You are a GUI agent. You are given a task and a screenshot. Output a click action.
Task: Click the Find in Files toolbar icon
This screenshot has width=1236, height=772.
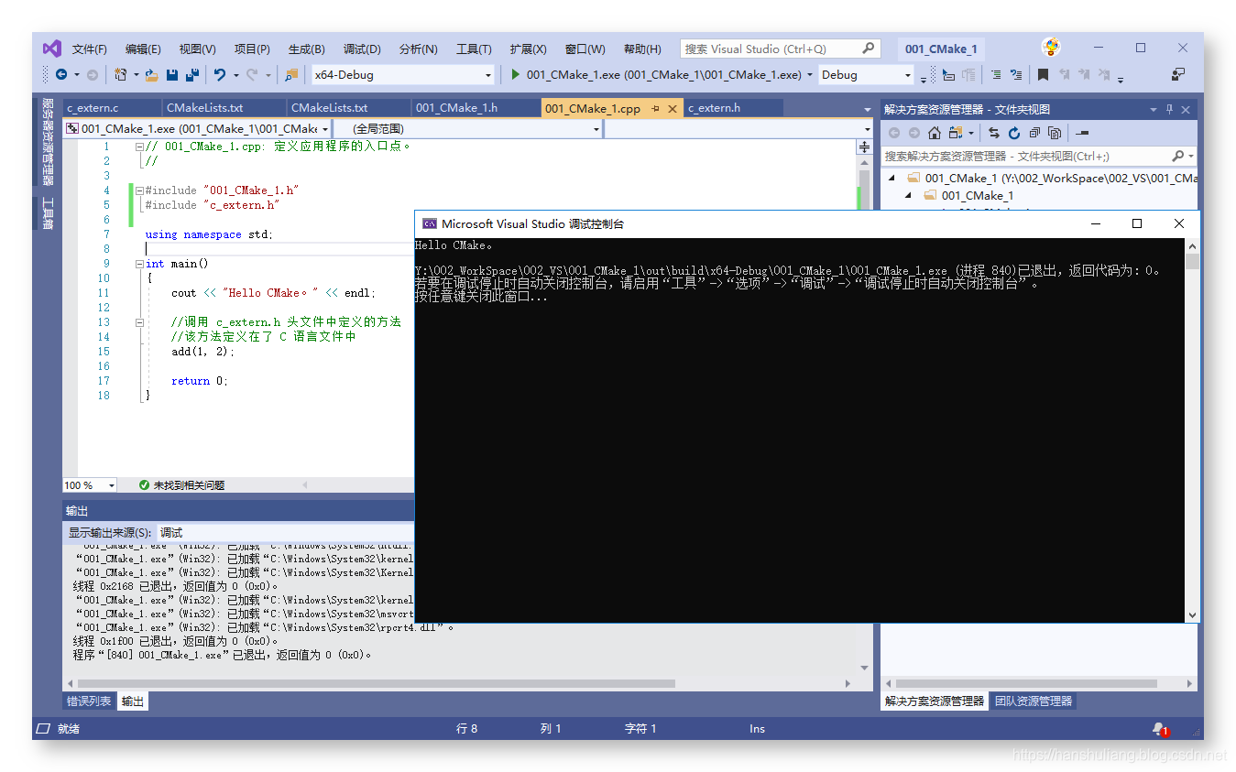(x=291, y=74)
